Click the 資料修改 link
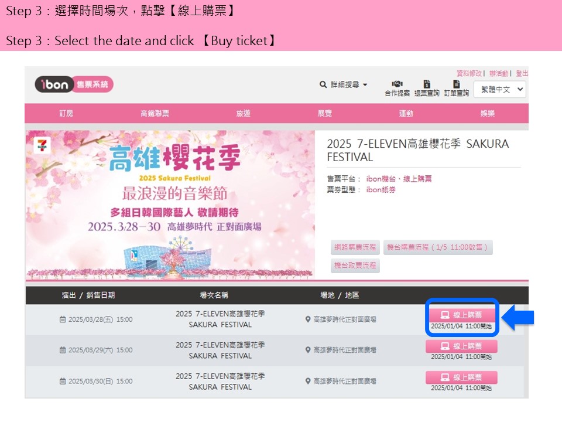 point(469,73)
